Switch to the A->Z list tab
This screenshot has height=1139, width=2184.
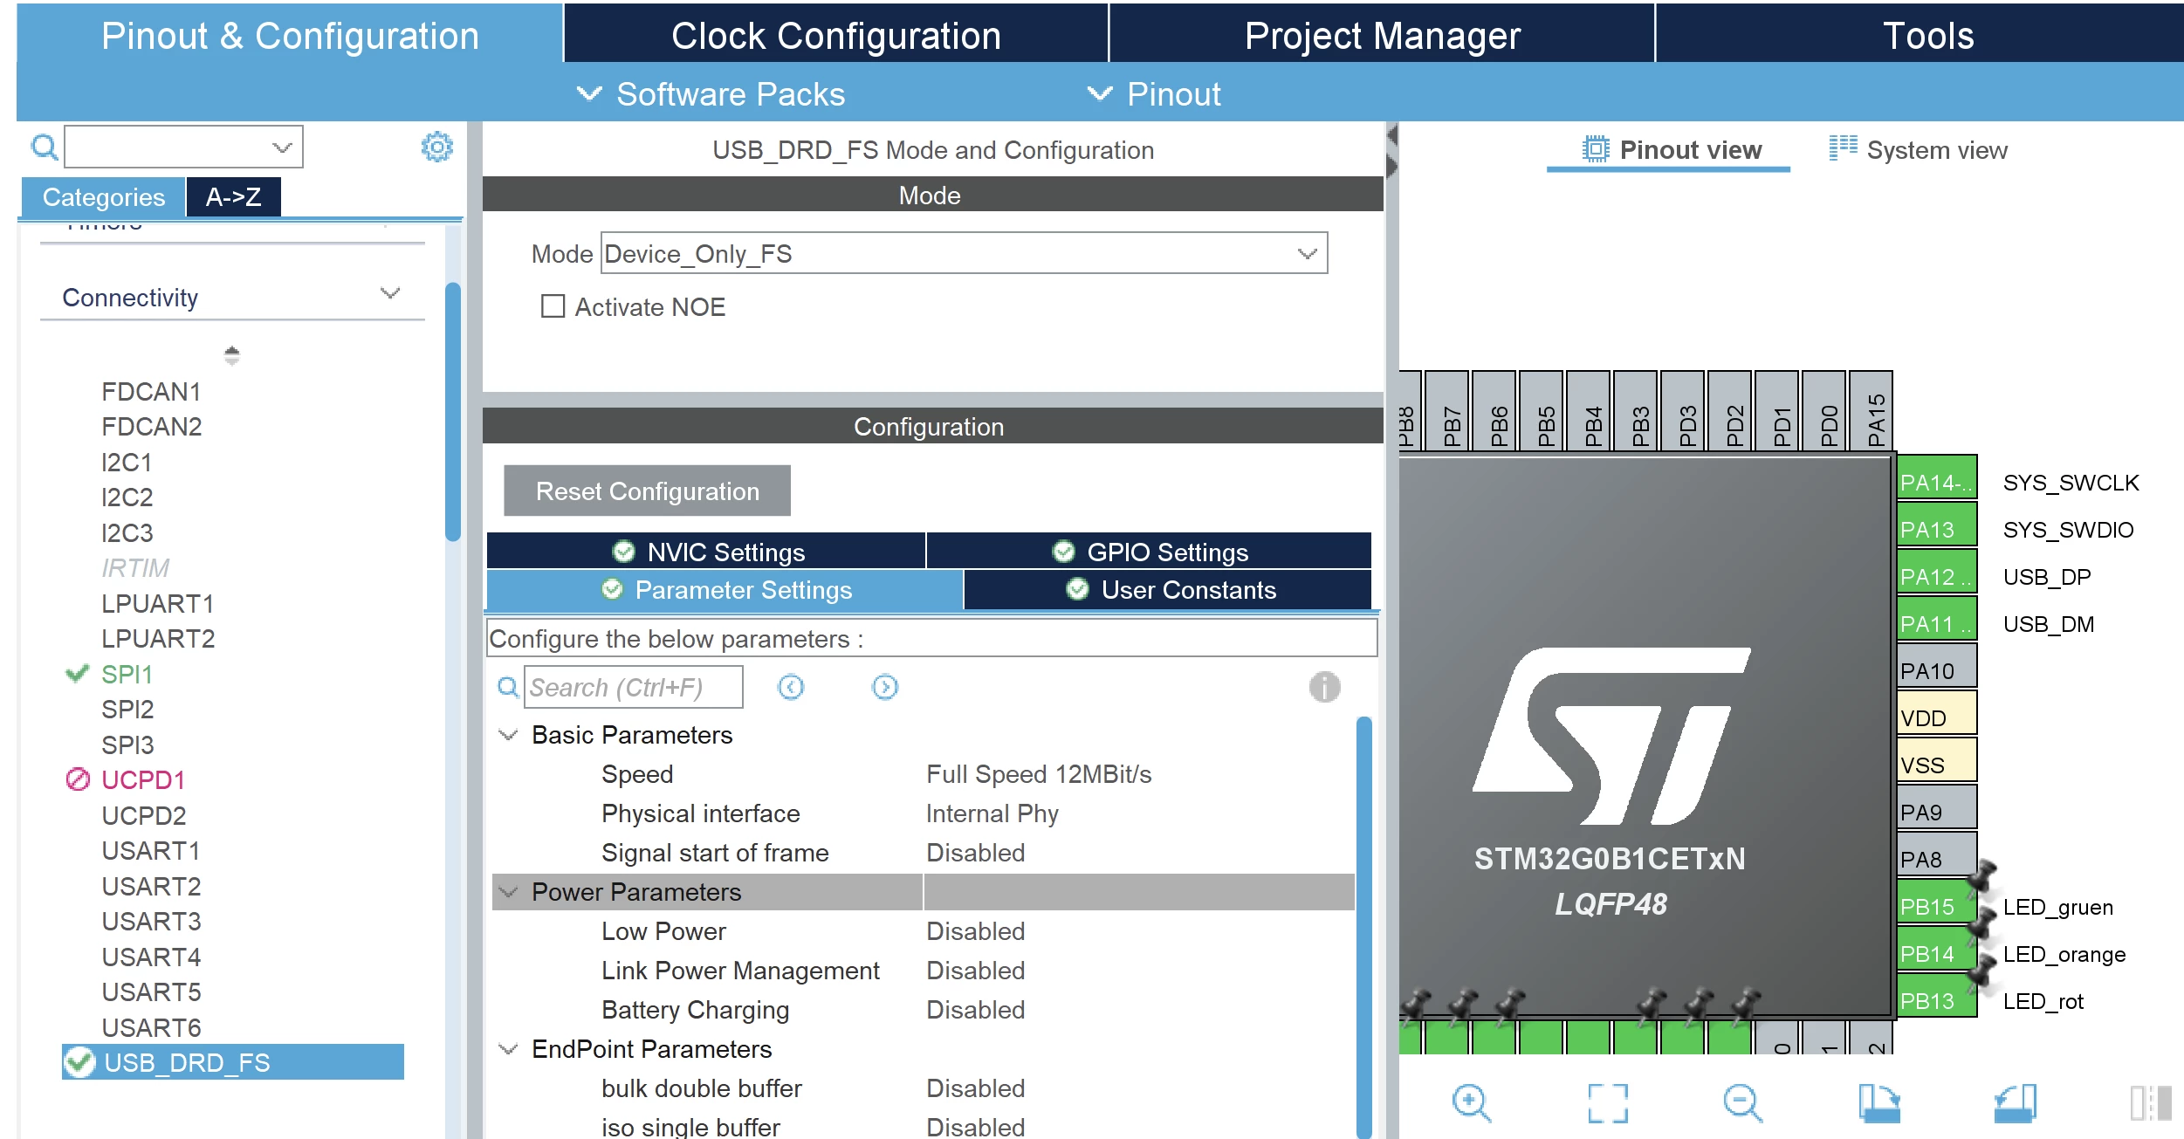233,196
